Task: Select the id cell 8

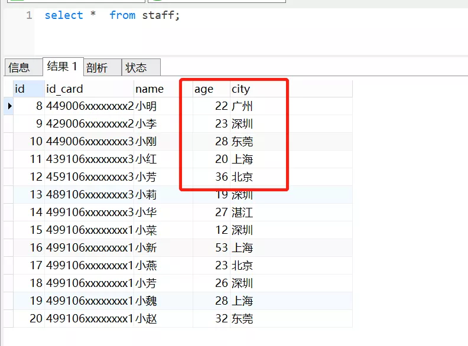Action: 29,106
